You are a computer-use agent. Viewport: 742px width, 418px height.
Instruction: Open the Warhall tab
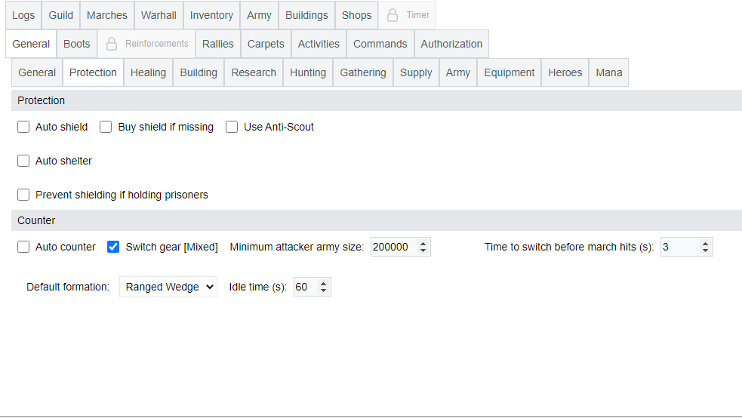(x=159, y=15)
